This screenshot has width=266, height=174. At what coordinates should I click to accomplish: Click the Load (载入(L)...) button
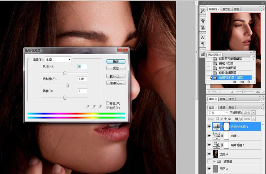116,76
